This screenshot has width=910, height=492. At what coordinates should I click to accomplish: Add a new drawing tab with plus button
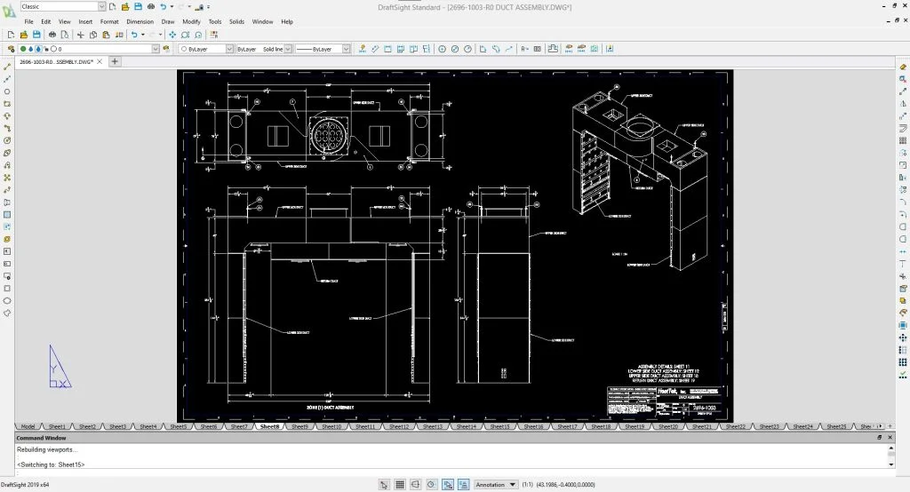pyautogui.click(x=115, y=61)
